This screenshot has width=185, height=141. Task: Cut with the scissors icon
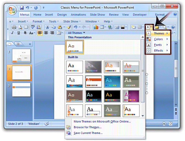48,27
